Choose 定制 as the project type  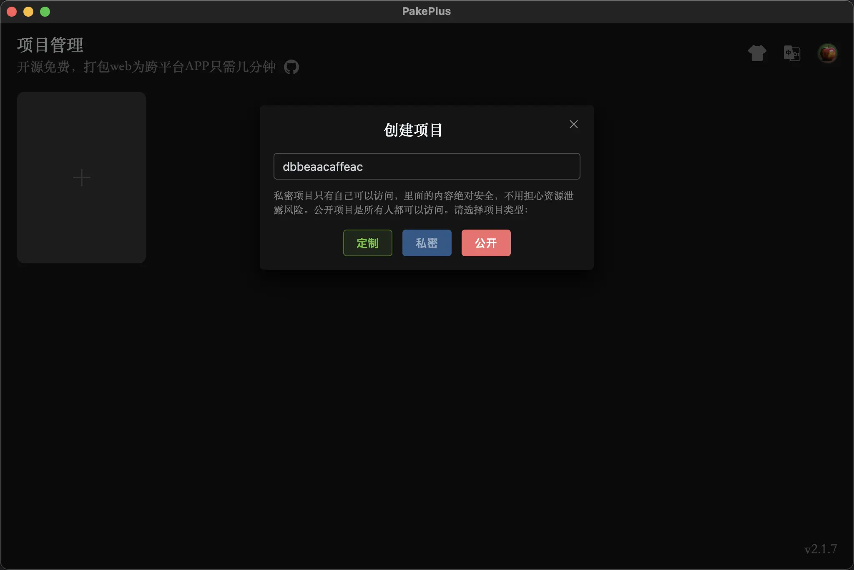tap(367, 243)
